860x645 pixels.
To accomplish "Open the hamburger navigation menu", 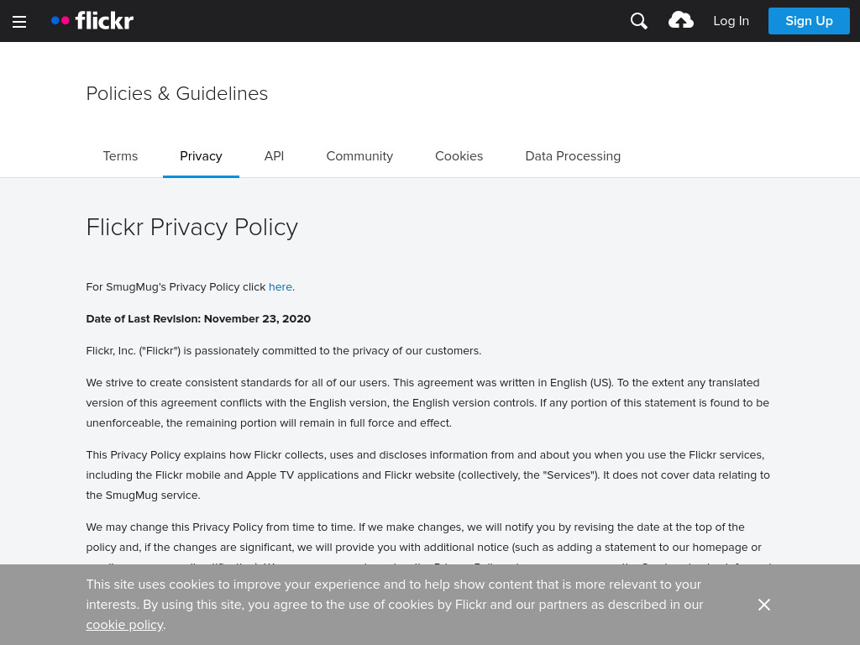I will (19, 21).
